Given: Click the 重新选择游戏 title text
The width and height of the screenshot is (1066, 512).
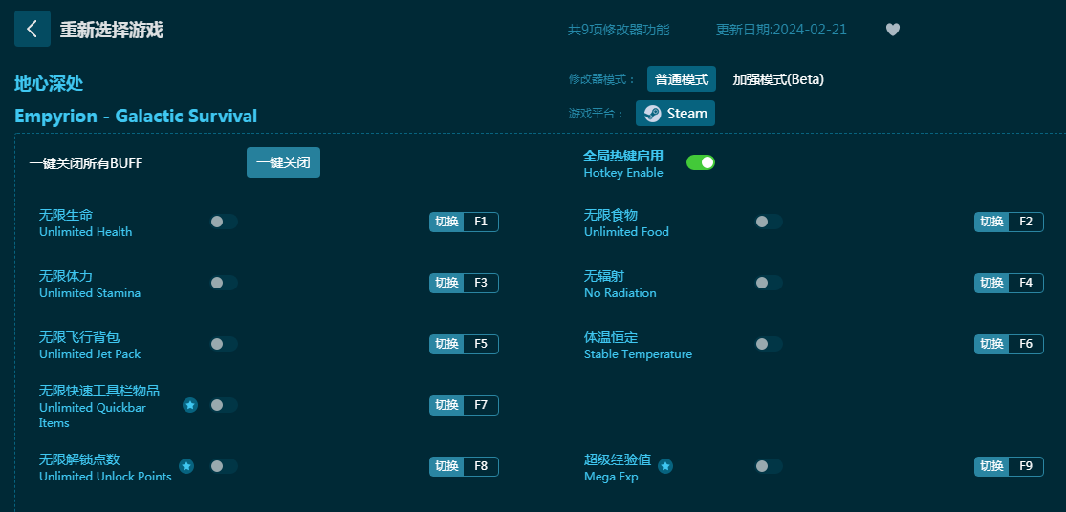Looking at the screenshot, I should click(x=112, y=30).
